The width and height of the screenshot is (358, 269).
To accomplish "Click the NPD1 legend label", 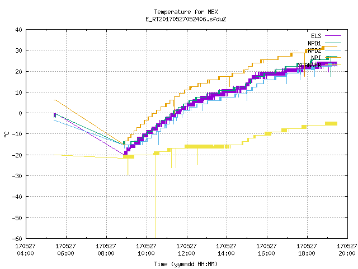I will click(x=314, y=43).
